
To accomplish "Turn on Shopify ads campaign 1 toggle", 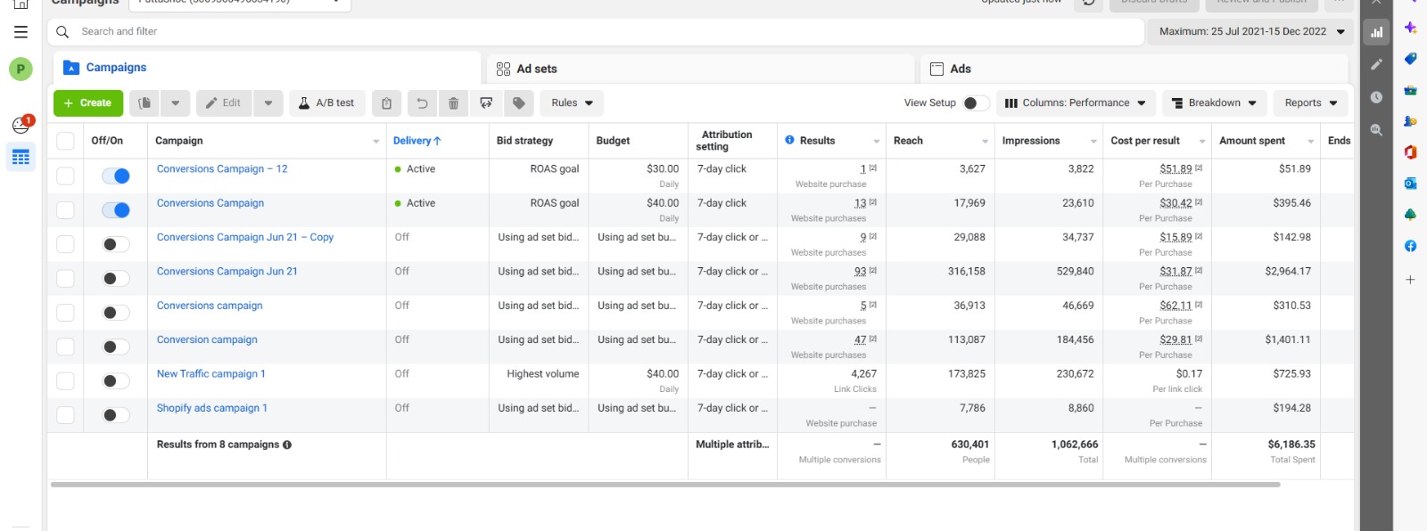I will pyautogui.click(x=116, y=415).
